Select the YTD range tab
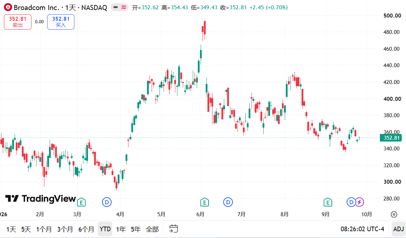This screenshot has height=238, width=406. click(x=105, y=229)
